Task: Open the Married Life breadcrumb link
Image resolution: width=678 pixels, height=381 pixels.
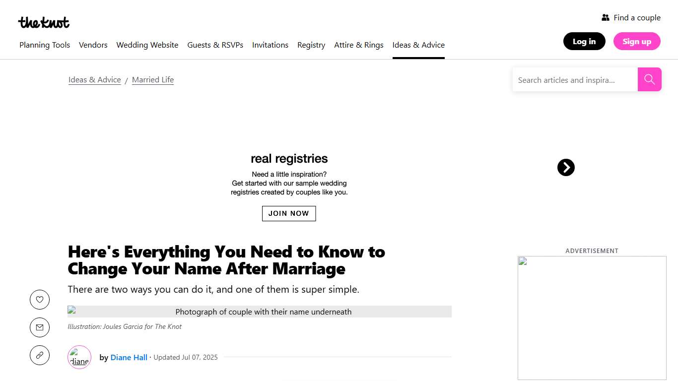Action: tap(153, 80)
